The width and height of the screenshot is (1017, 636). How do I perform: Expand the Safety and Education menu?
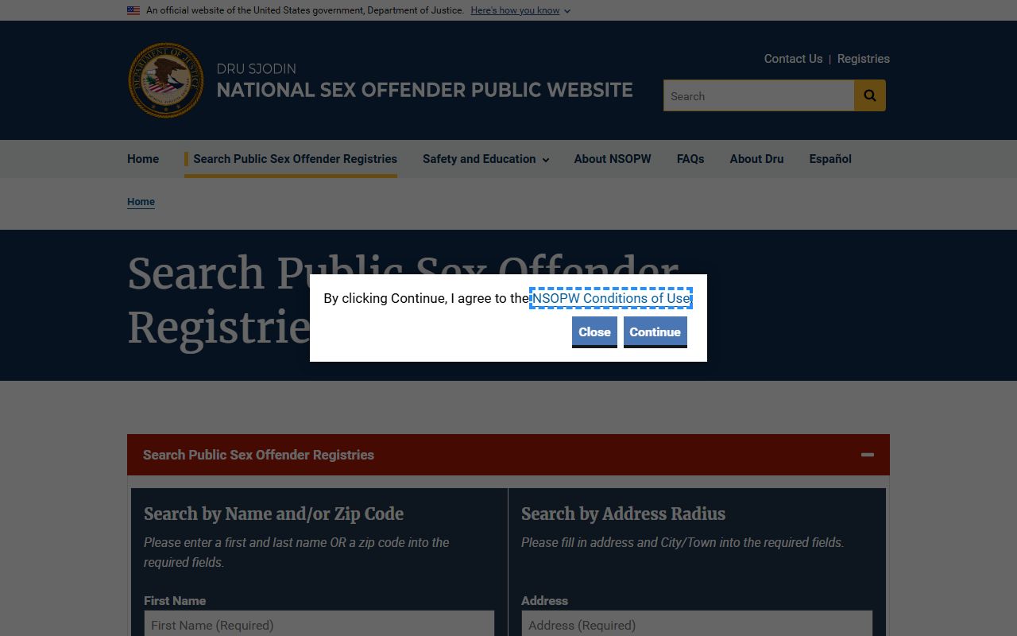(485, 159)
